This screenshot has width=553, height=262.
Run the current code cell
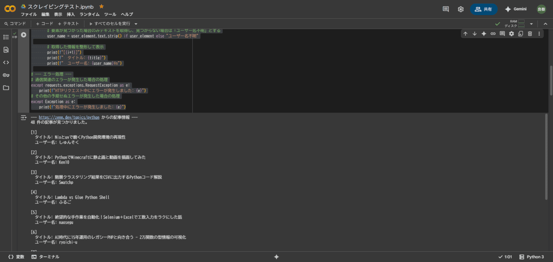tap(23, 35)
